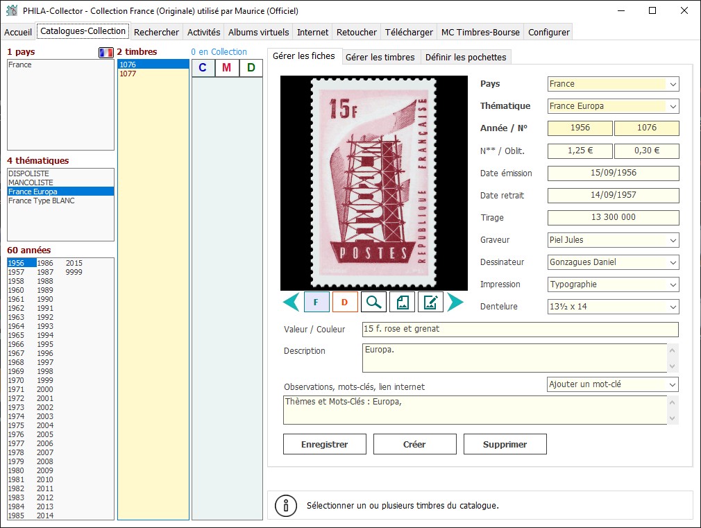Viewport: 701px width, 528px height.
Task: Click the N° field showing 1076
Action: pos(646,128)
